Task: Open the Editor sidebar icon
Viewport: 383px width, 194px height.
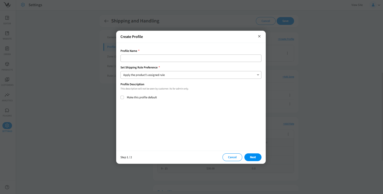Action: coord(7,18)
